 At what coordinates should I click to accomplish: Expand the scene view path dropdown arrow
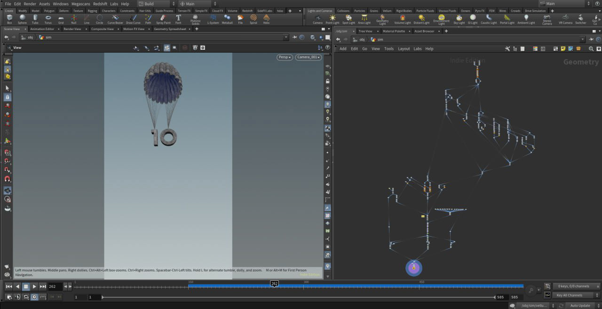[x=286, y=38]
